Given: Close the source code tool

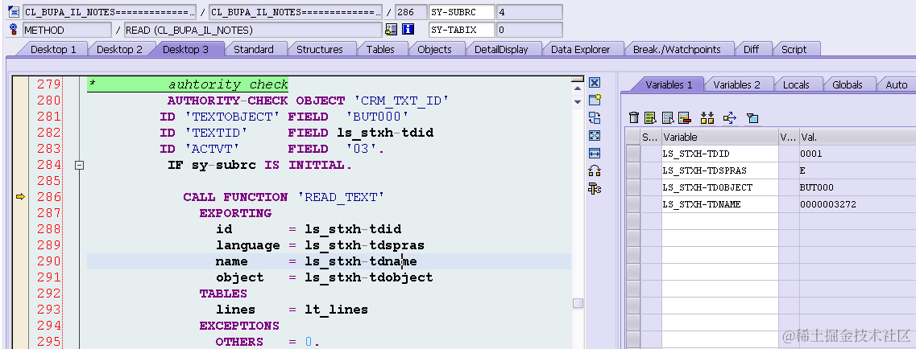Looking at the screenshot, I should 595,83.
